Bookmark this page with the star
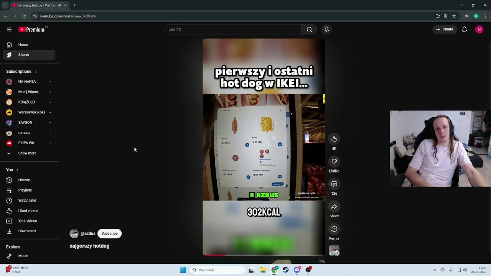The image size is (491, 276). pyautogui.click(x=454, y=16)
